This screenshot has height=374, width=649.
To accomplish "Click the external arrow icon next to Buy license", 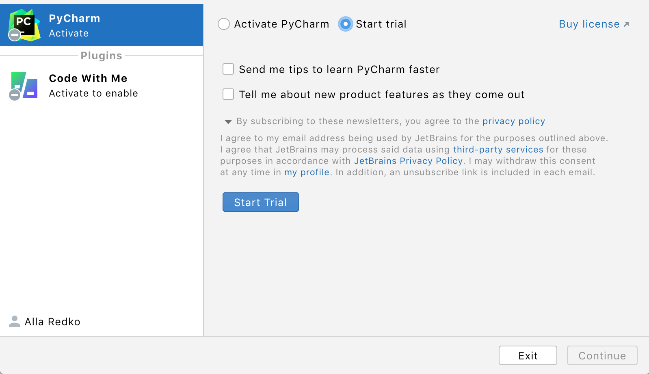I will click(626, 24).
